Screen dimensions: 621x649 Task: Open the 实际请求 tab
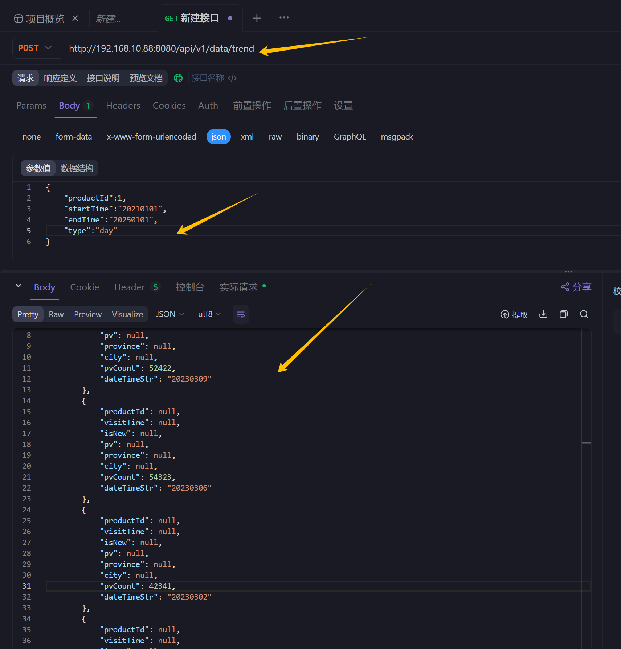[238, 287]
